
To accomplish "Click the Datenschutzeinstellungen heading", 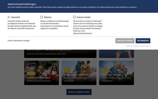I will 22,4.
